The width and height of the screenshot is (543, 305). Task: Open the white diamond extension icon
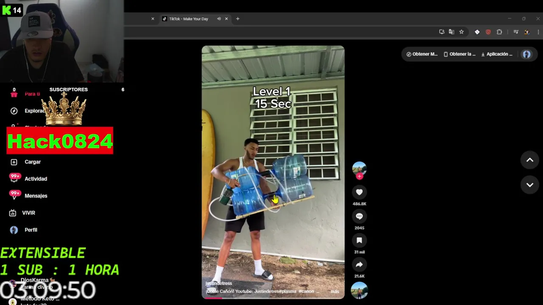477,32
